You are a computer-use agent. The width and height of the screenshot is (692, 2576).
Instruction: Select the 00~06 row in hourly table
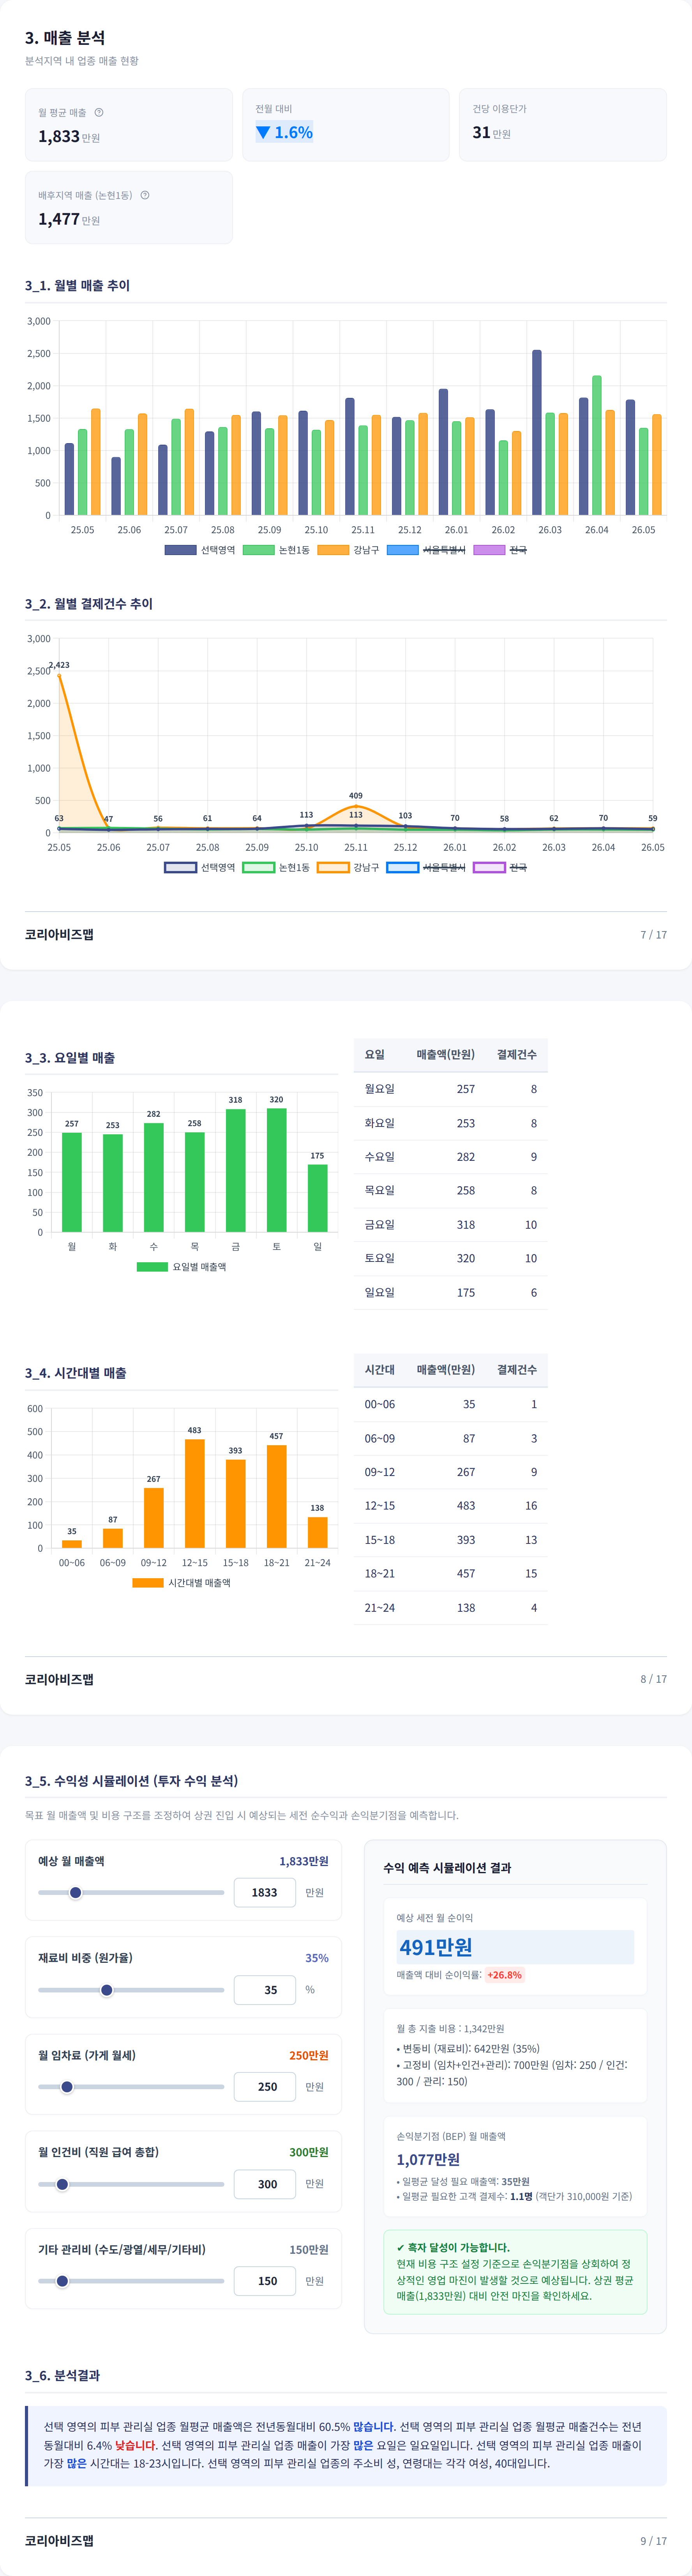(450, 1404)
